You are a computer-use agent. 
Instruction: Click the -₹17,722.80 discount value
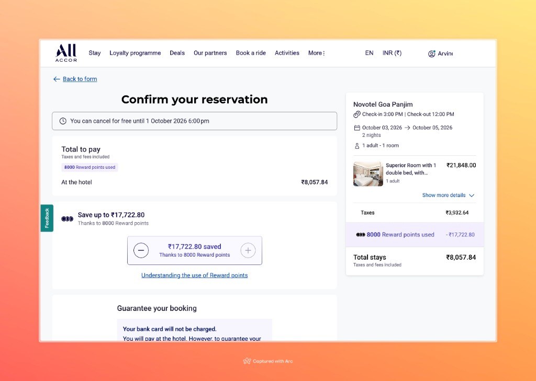460,235
